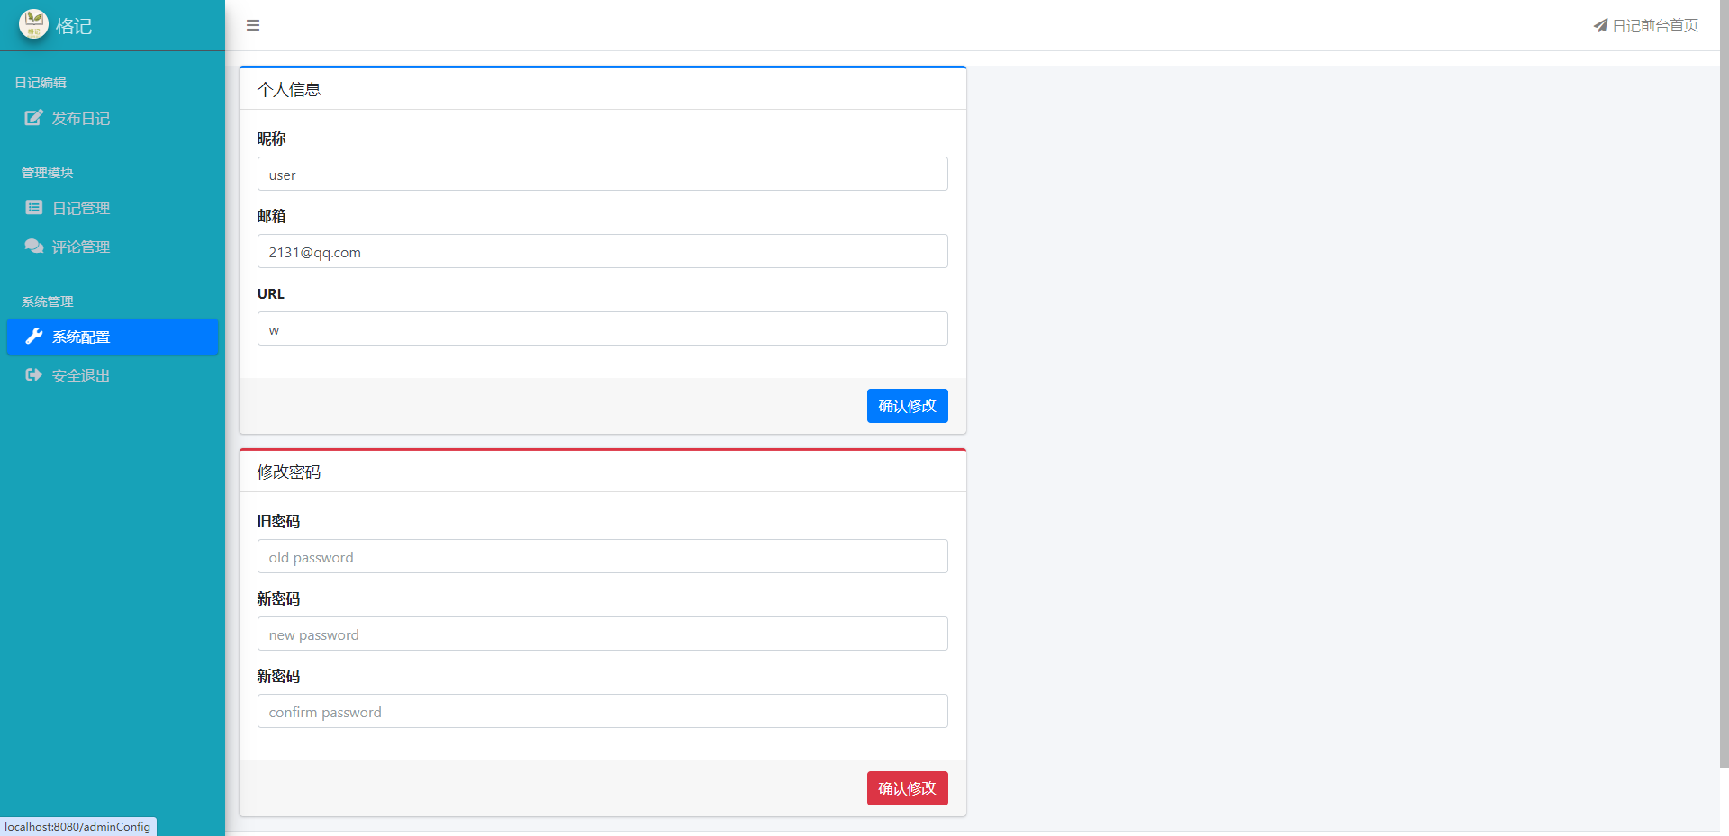Click the 格记 logo image
Screen dimensions: 1729x836
[x=33, y=24]
